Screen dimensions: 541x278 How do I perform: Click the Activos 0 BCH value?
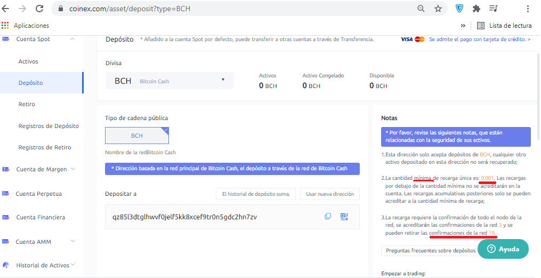pos(268,86)
